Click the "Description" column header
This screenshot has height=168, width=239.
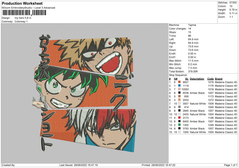coord(197,79)
